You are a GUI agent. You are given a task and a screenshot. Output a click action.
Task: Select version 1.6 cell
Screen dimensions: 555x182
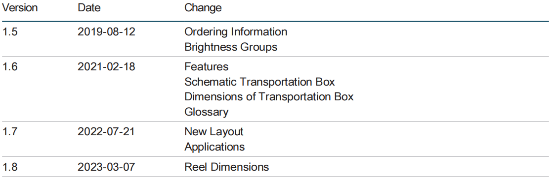click(x=9, y=66)
